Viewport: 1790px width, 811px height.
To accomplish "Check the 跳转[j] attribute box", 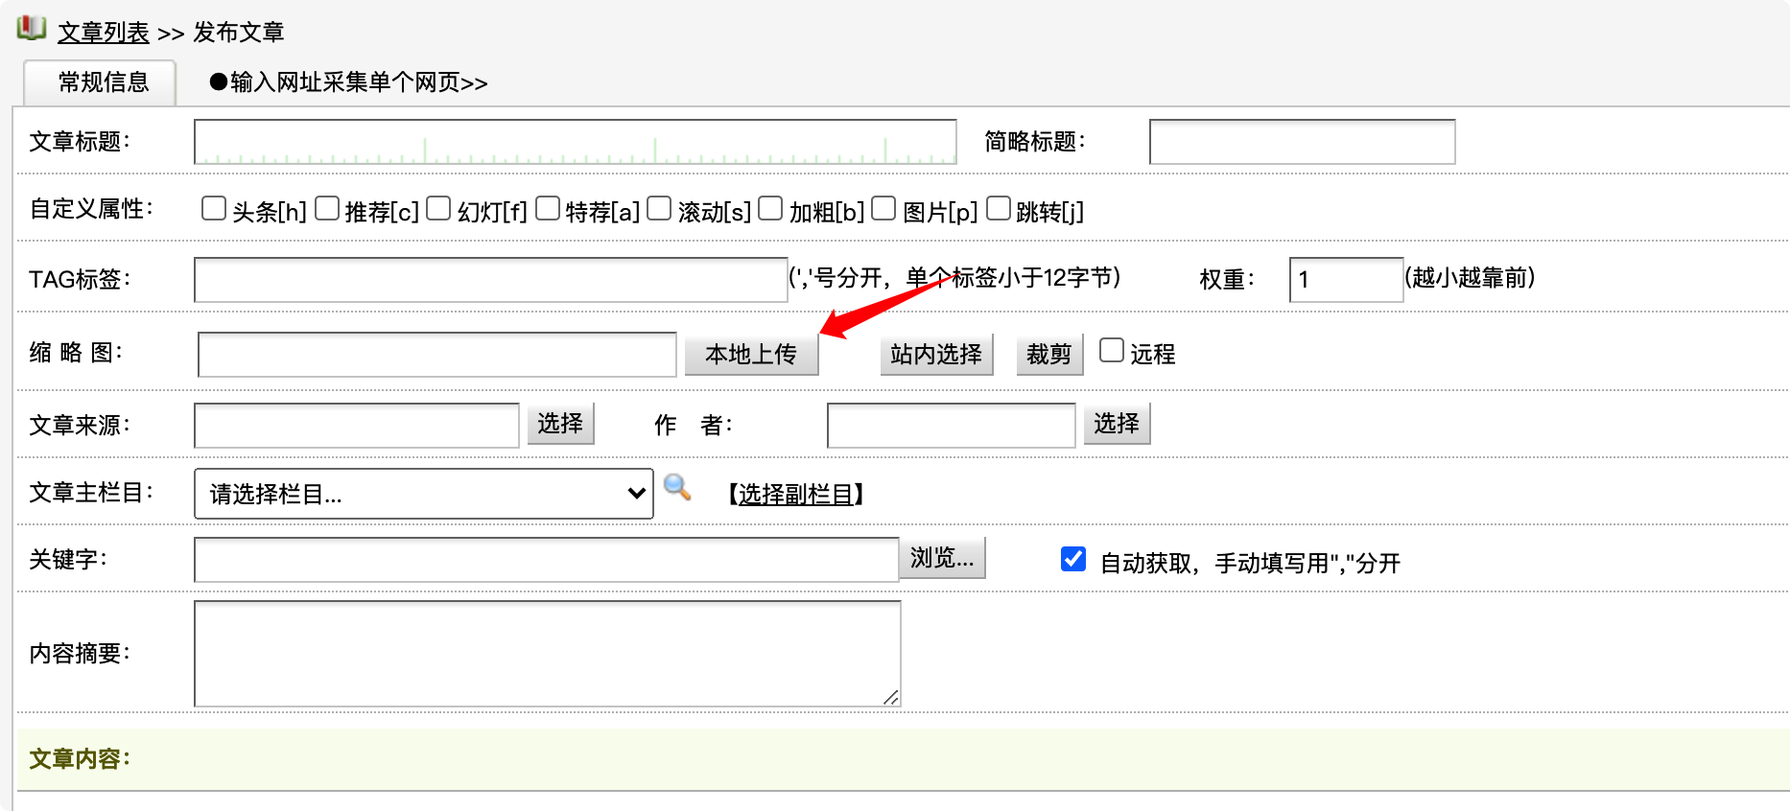I will 999,208.
